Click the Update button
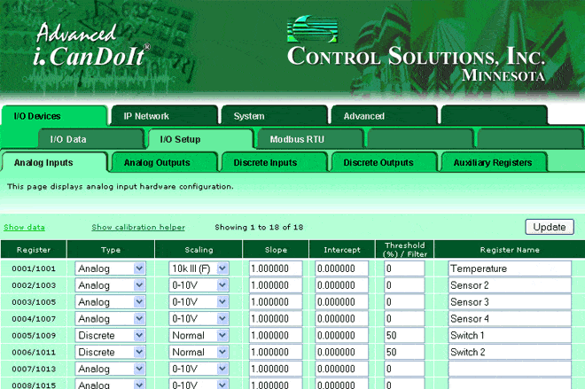The image size is (585, 389). (550, 227)
